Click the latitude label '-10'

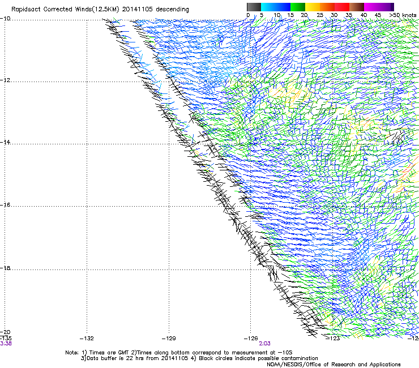5,19
